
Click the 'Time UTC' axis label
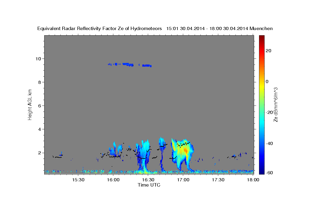tap(149, 185)
